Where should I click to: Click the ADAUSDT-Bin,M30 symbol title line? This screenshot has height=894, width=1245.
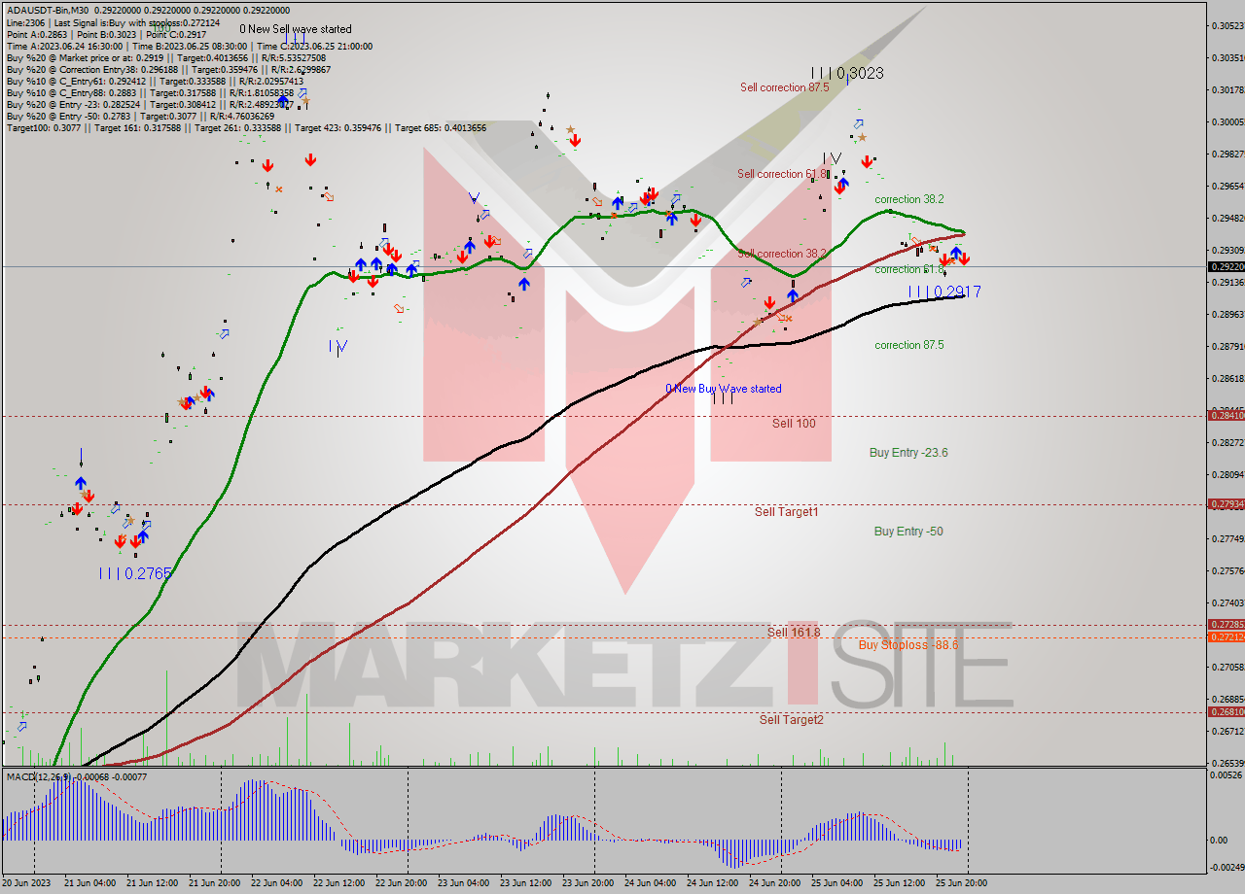pyautogui.click(x=148, y=10)
